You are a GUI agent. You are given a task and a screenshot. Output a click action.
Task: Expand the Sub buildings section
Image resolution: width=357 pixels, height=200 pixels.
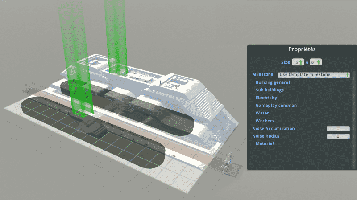[x=270, y=90]
